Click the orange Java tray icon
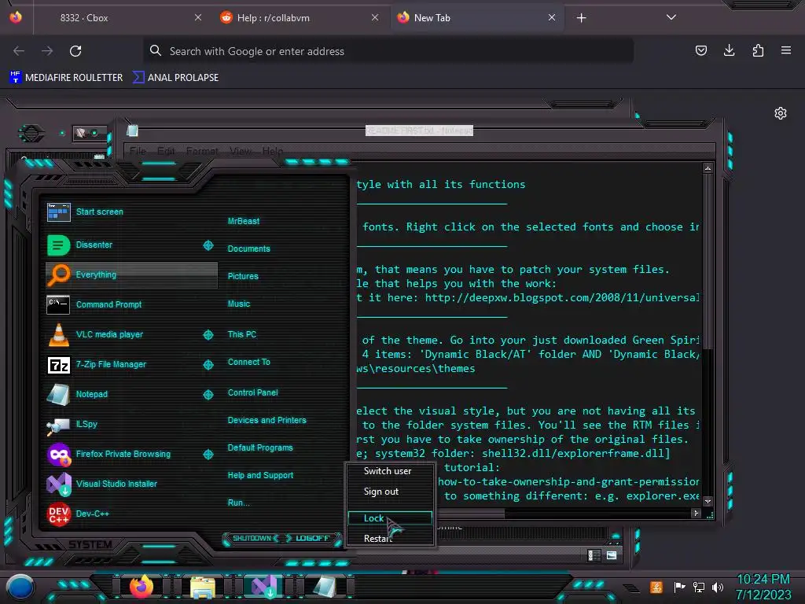Screen dimensions: 805x604 (x=656, y=587)
